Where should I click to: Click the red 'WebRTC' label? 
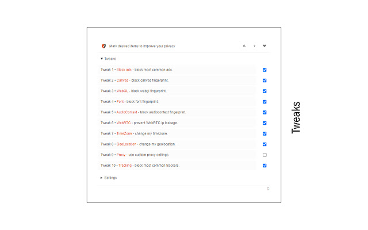[124, 122]
